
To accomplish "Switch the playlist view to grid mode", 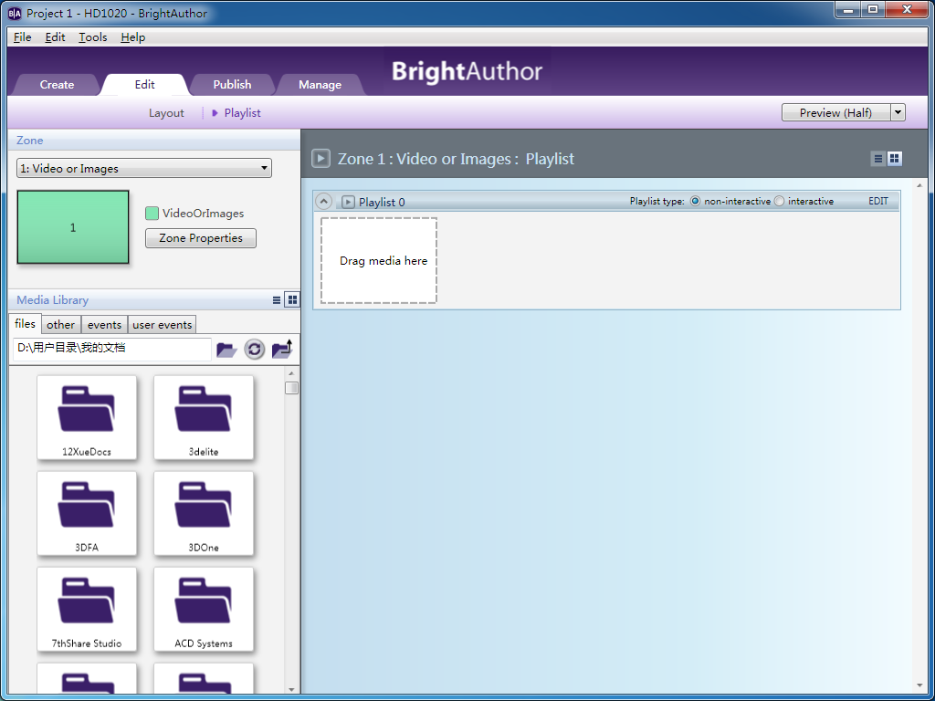I will [x=894, y=159].
